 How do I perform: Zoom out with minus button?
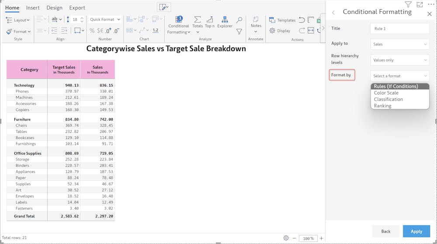294,238
